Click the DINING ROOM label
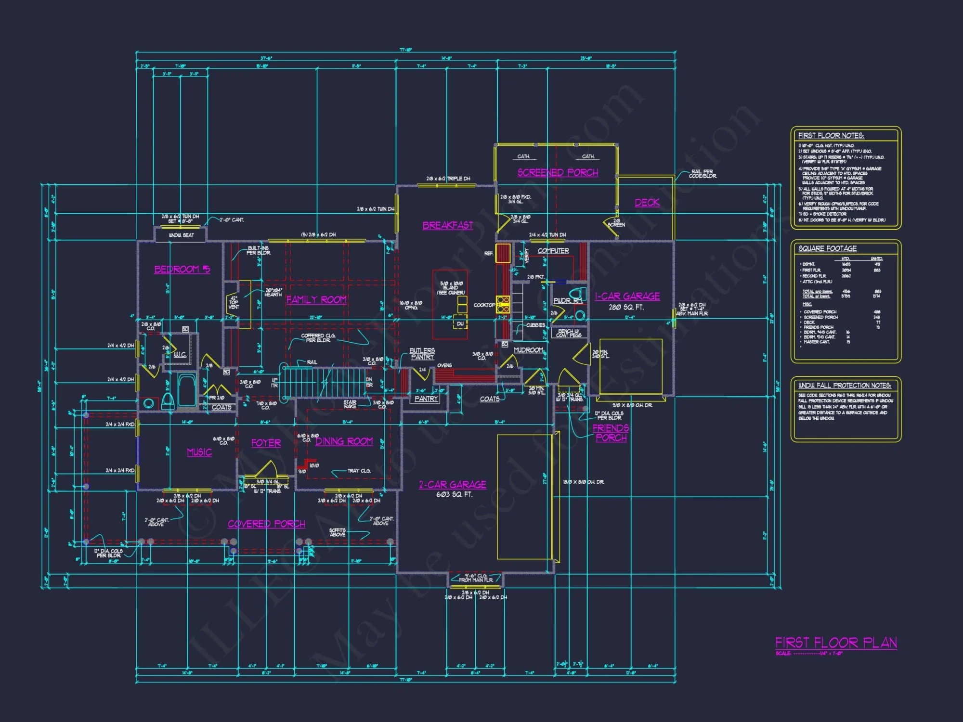This screenshot has height=722, width=963. click(x=344, y=441)
